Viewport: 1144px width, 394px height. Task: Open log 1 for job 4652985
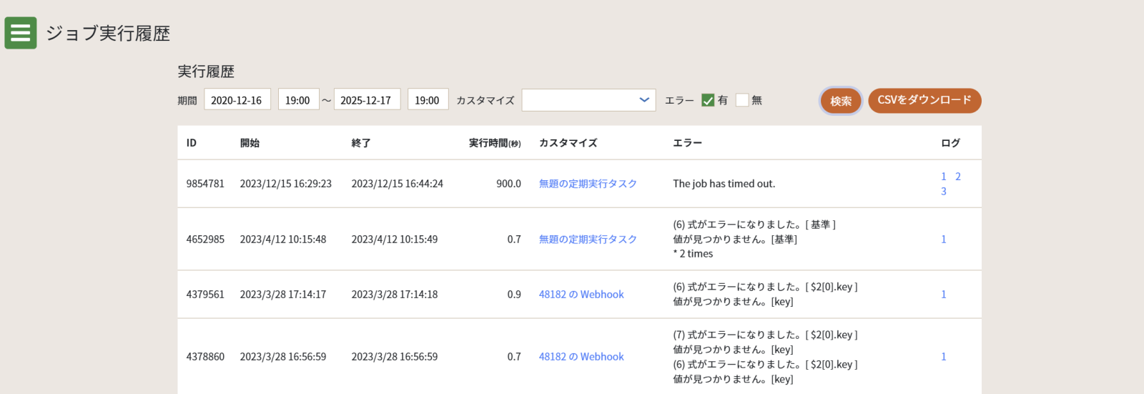pos(944,240)
